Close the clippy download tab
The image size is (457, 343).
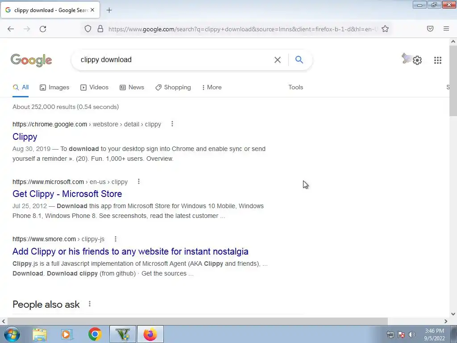[x=92, y=10]
